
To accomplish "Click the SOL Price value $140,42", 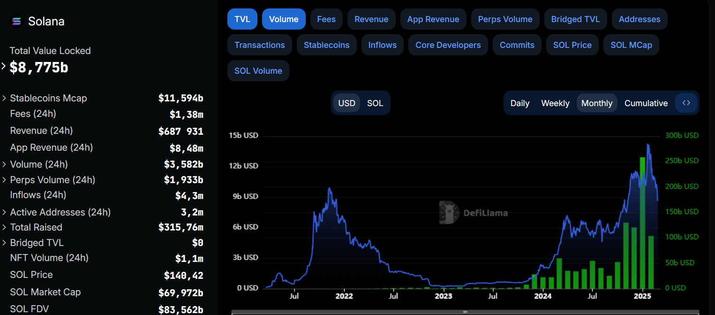I will point(183,275).
